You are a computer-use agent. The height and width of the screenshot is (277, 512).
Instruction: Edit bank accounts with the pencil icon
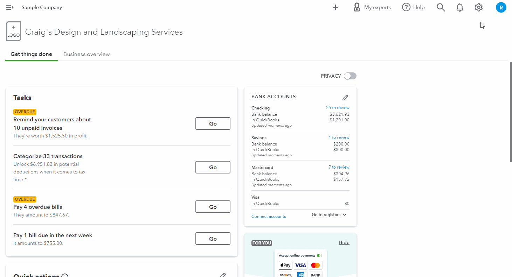tap(345, 98)
